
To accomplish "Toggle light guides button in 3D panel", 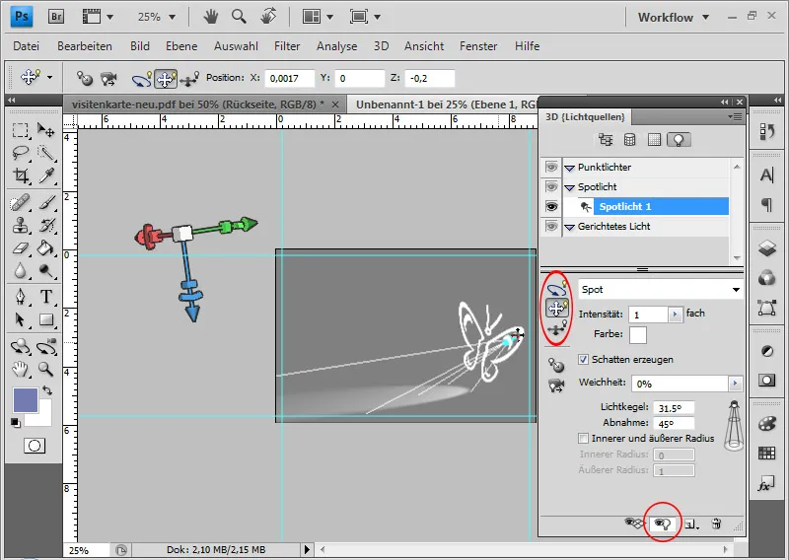I will pos(663,525).
